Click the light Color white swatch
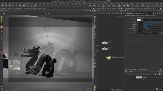The image size is (163, 91). [x=139, y=20]
